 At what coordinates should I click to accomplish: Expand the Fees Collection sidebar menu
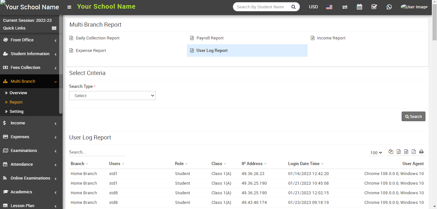coord(30,68)
